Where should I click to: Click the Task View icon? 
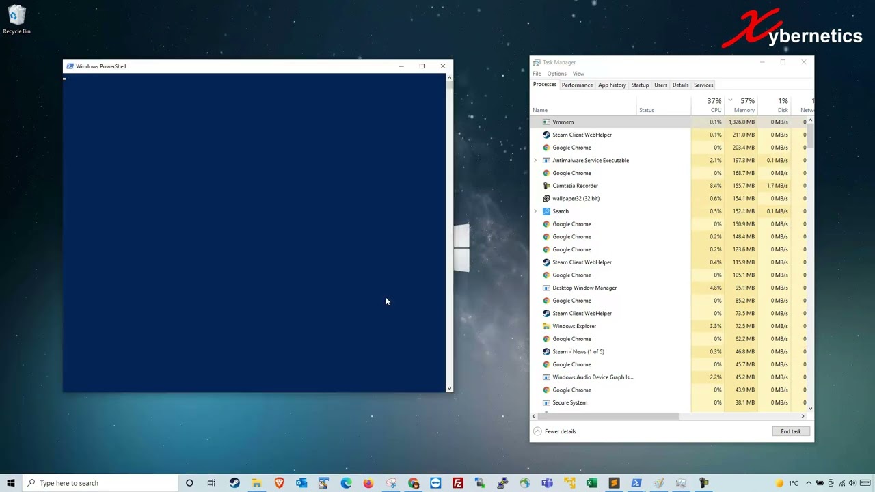click(x=211, y=483)
